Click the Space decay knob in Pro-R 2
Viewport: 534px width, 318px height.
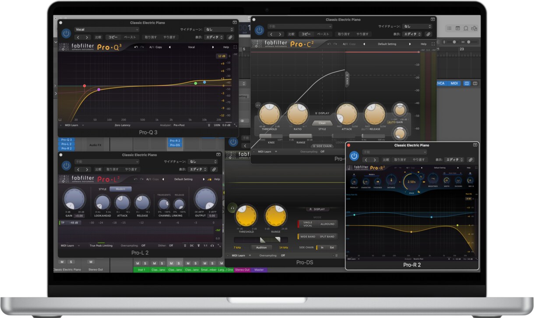411,182
